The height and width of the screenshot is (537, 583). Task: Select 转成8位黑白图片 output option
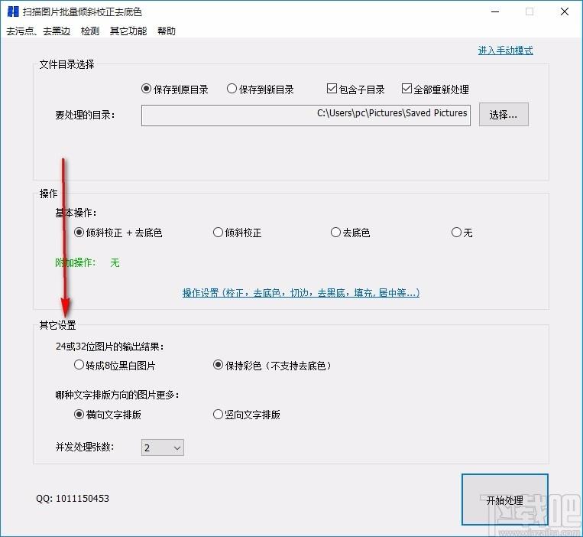(115, 365)
